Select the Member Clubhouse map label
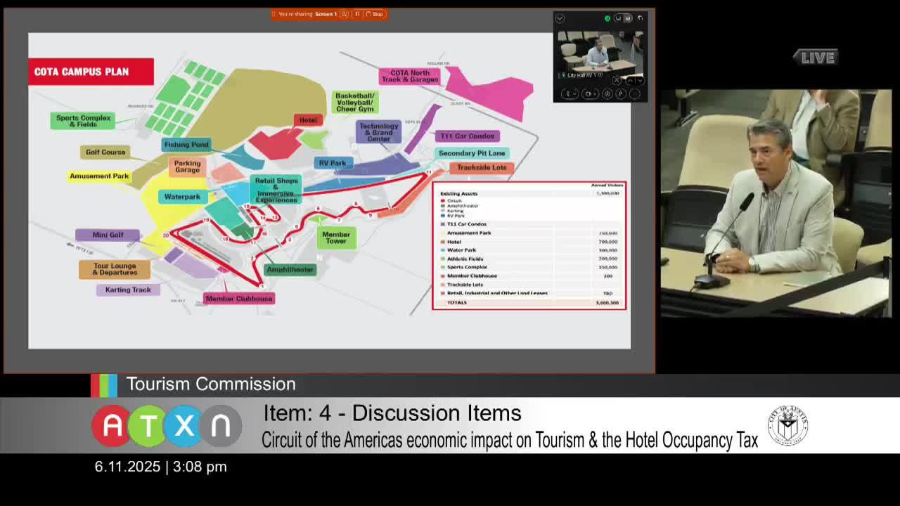This screenshot has width=900, height=506. click(239, 299)
